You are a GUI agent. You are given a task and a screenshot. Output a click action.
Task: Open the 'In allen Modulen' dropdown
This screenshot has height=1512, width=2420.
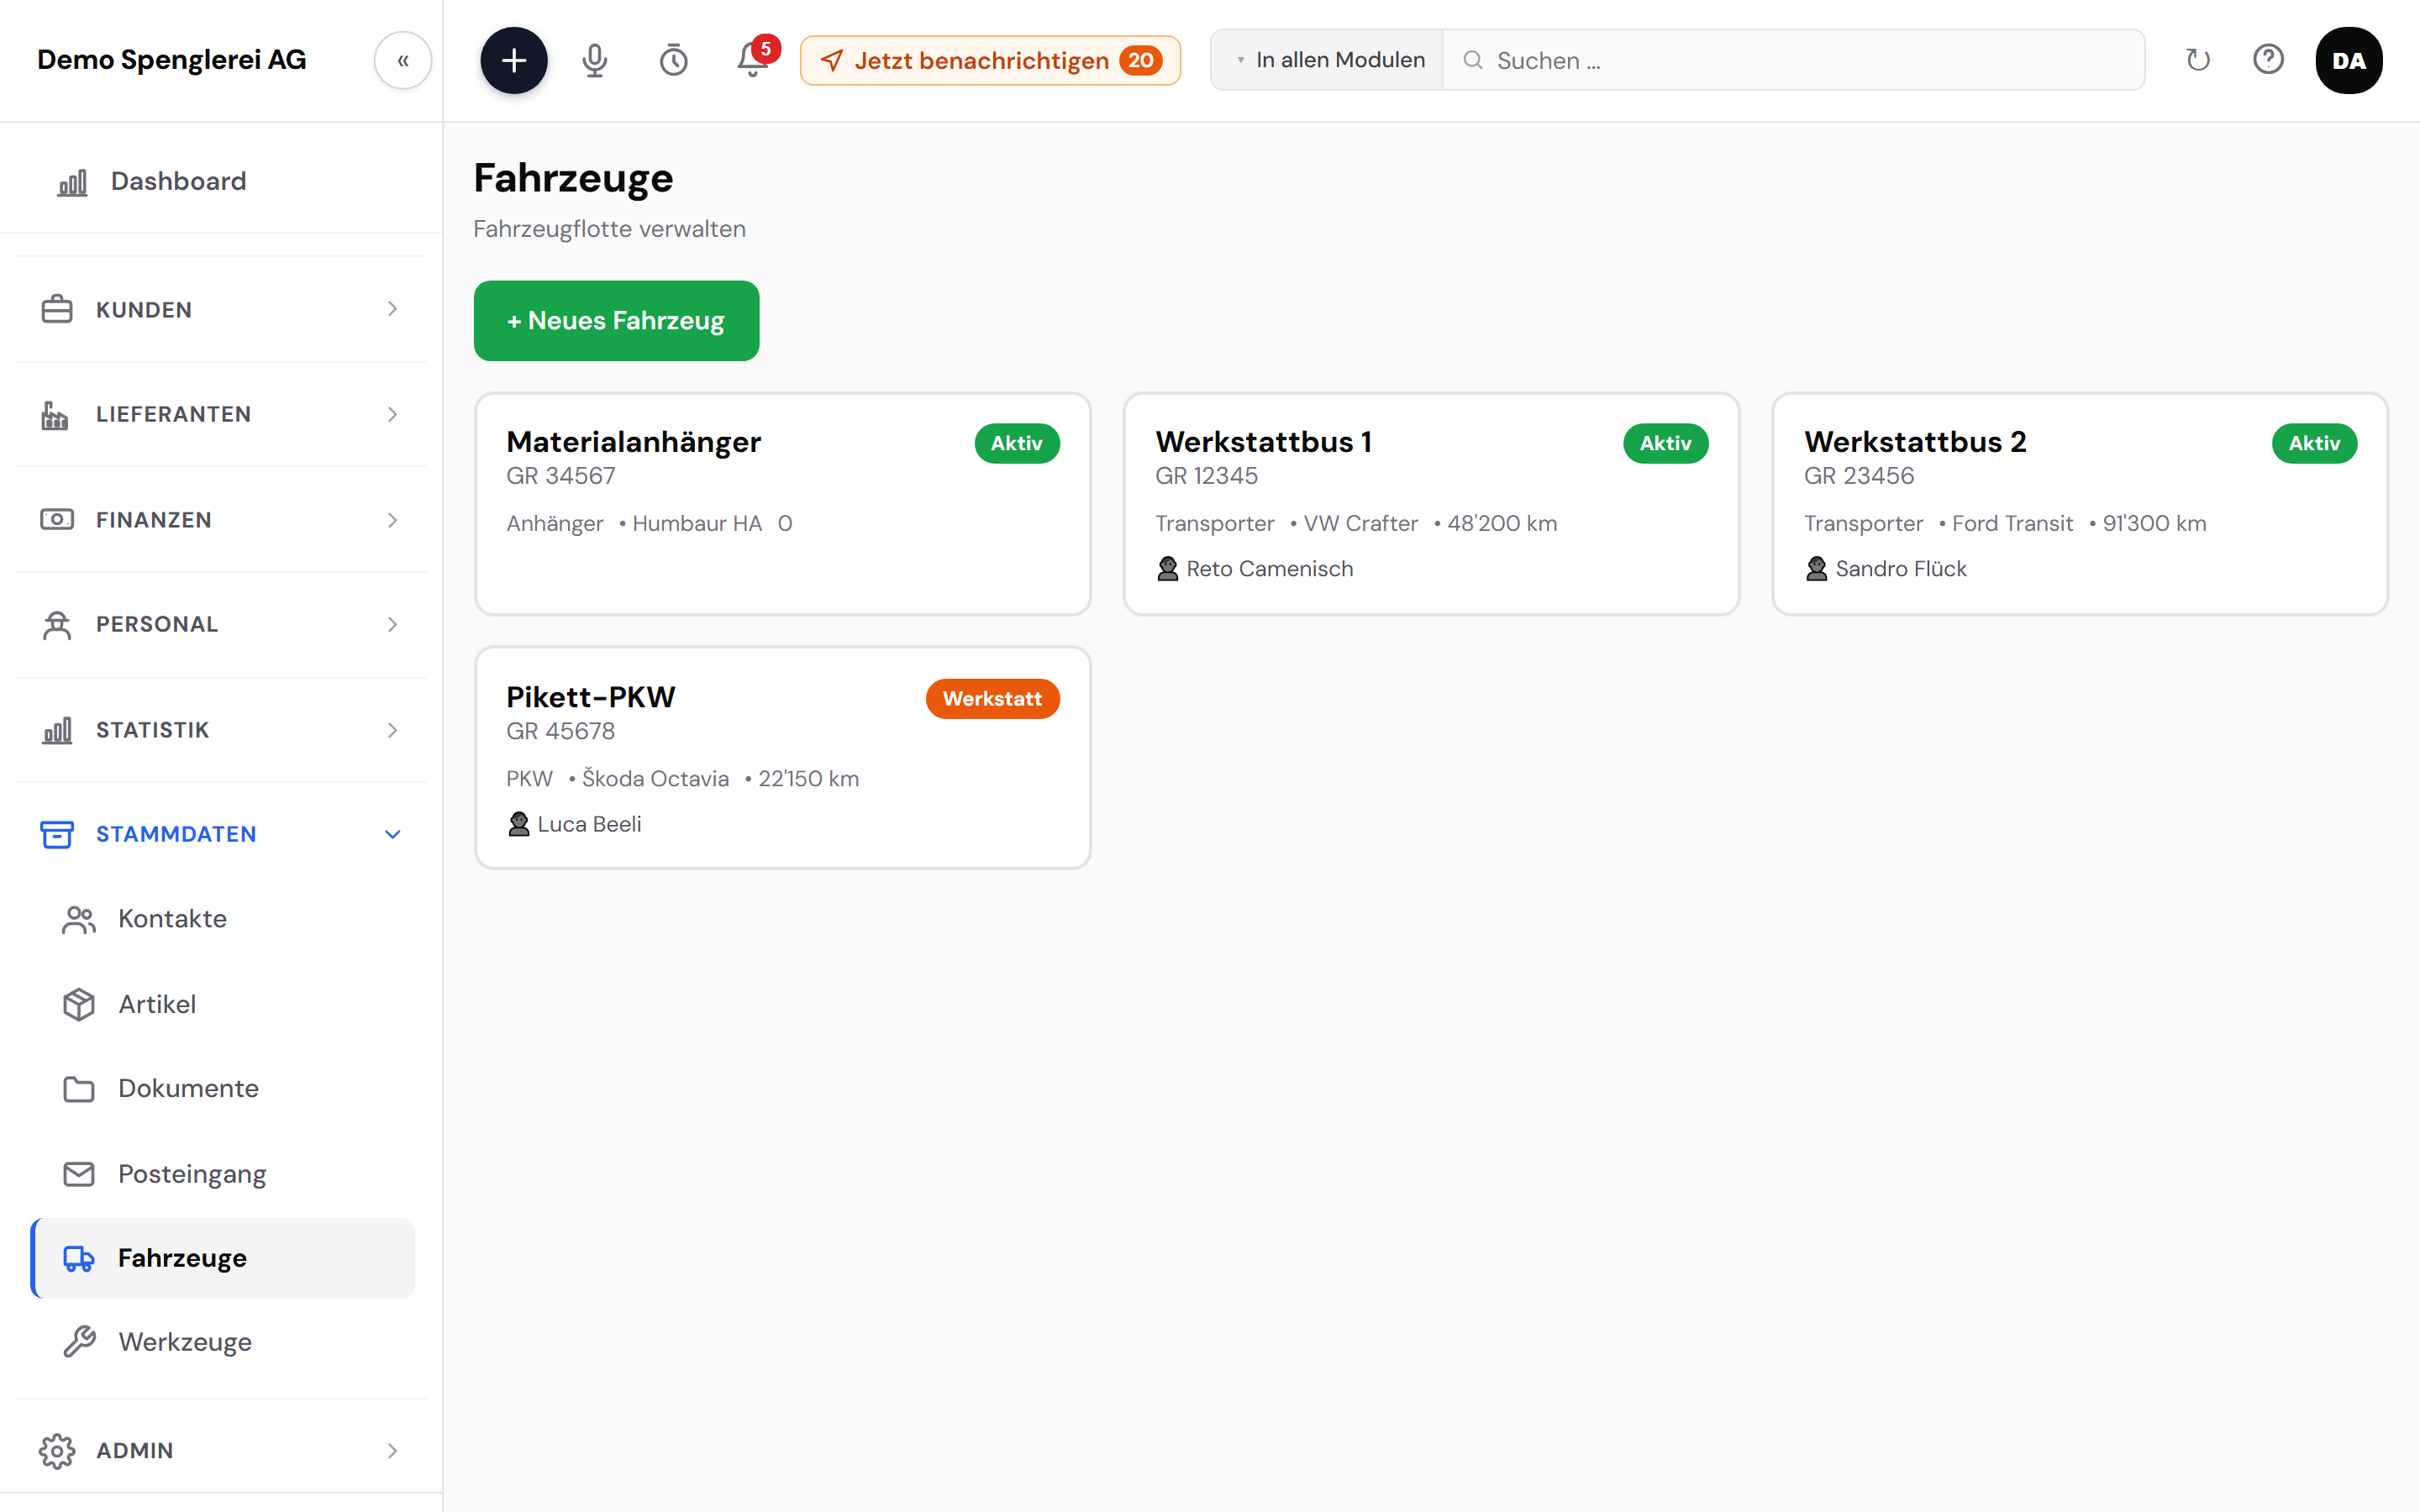tap(1328, 60)
